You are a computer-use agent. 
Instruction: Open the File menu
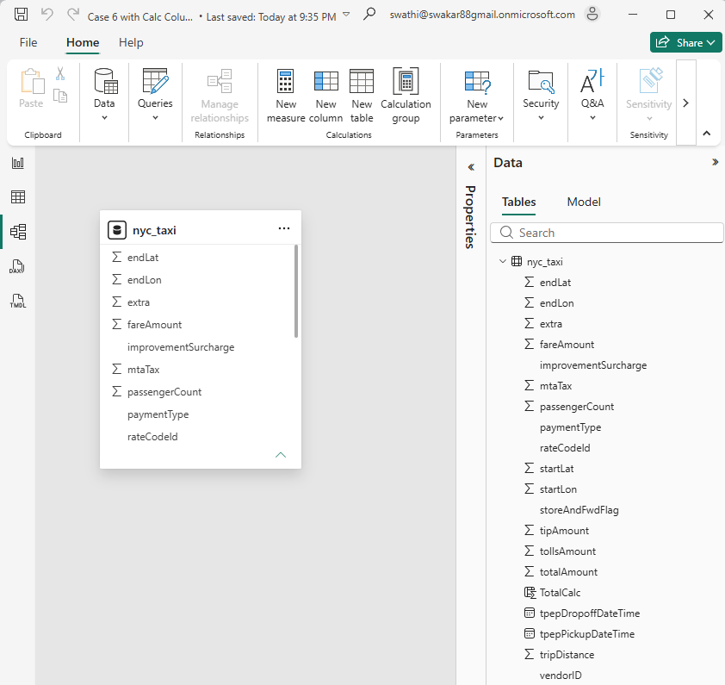[x=28, y=42]
